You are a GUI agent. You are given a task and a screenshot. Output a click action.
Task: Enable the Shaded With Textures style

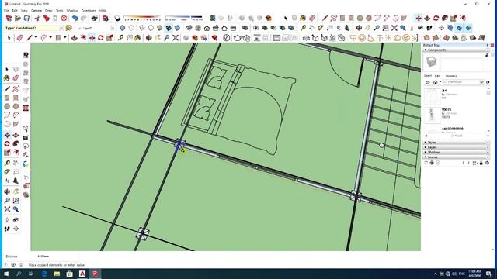[169, 28]
